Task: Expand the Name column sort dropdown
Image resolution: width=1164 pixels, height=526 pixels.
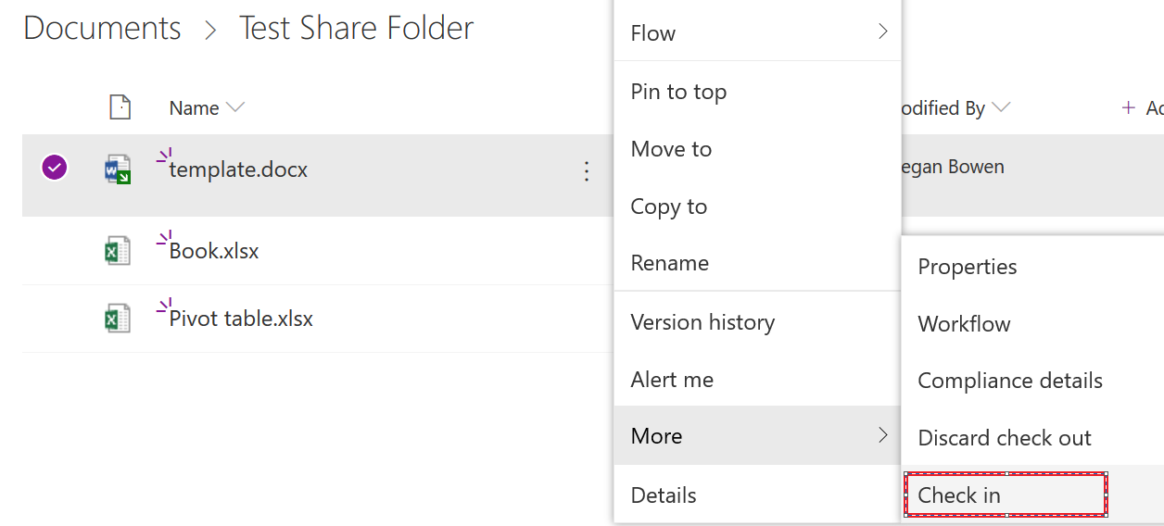Action: [x=235, y=107]
